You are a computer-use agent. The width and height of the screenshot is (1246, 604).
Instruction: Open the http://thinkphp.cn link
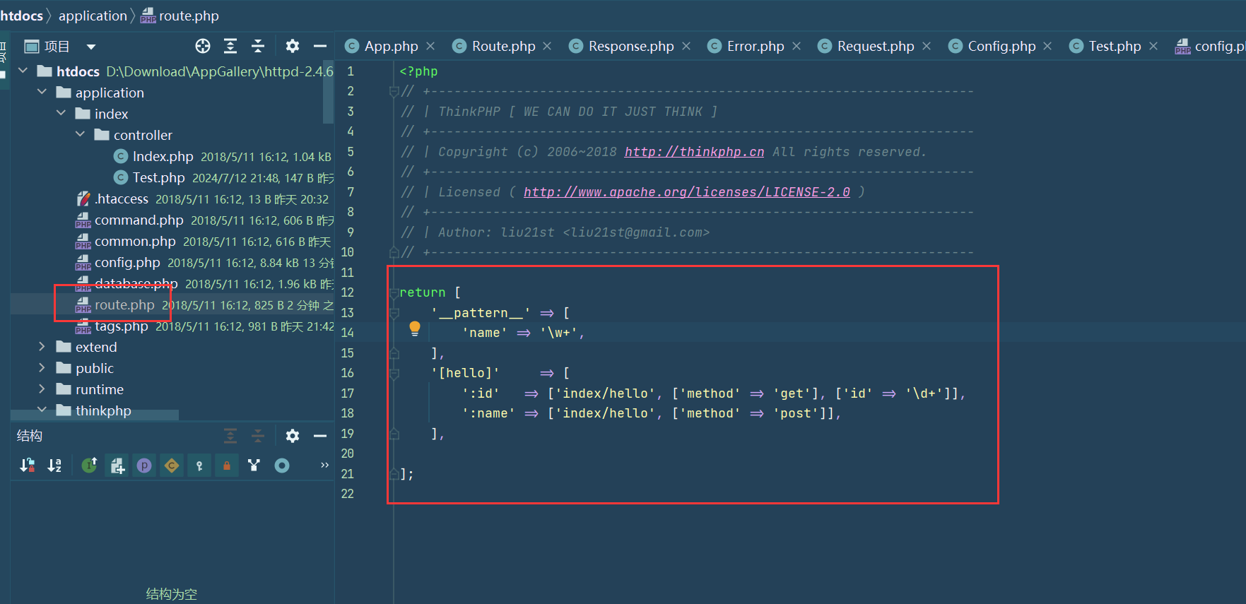point(694,152)
